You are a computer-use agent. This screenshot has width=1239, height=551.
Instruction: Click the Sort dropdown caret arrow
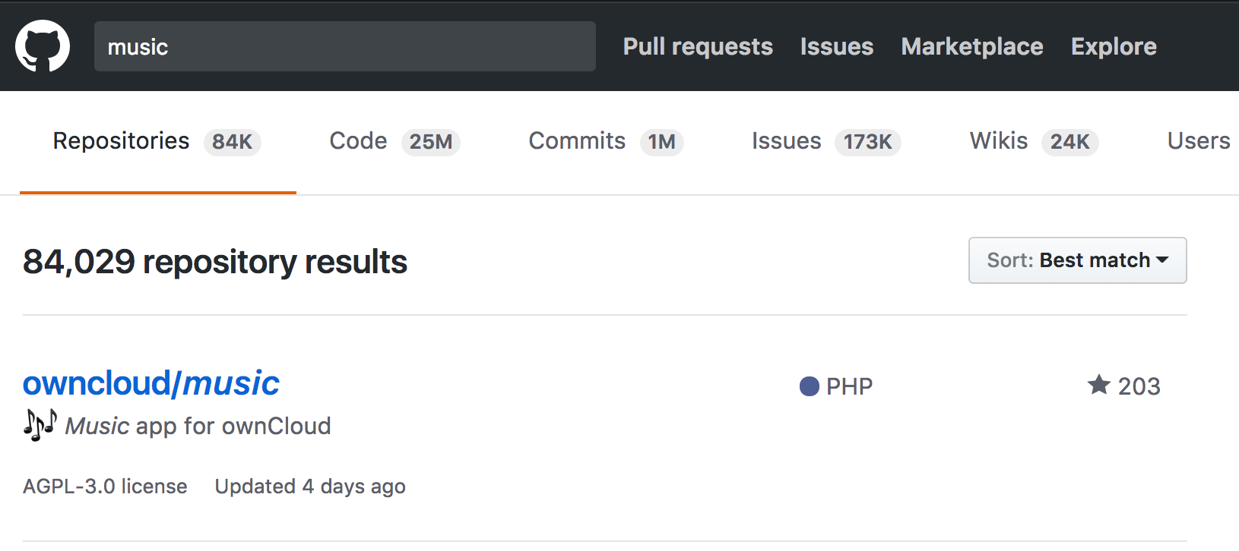[x=1162, y=260]
